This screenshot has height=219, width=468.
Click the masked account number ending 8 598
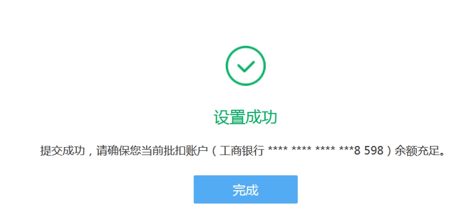[x=325, y=151]
